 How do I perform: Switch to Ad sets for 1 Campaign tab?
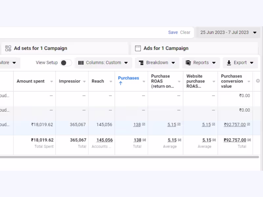[40, 48]
